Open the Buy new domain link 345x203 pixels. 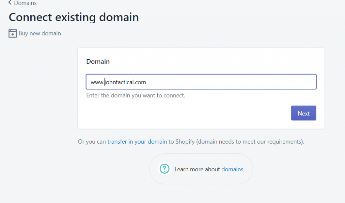tap(40, 33)
